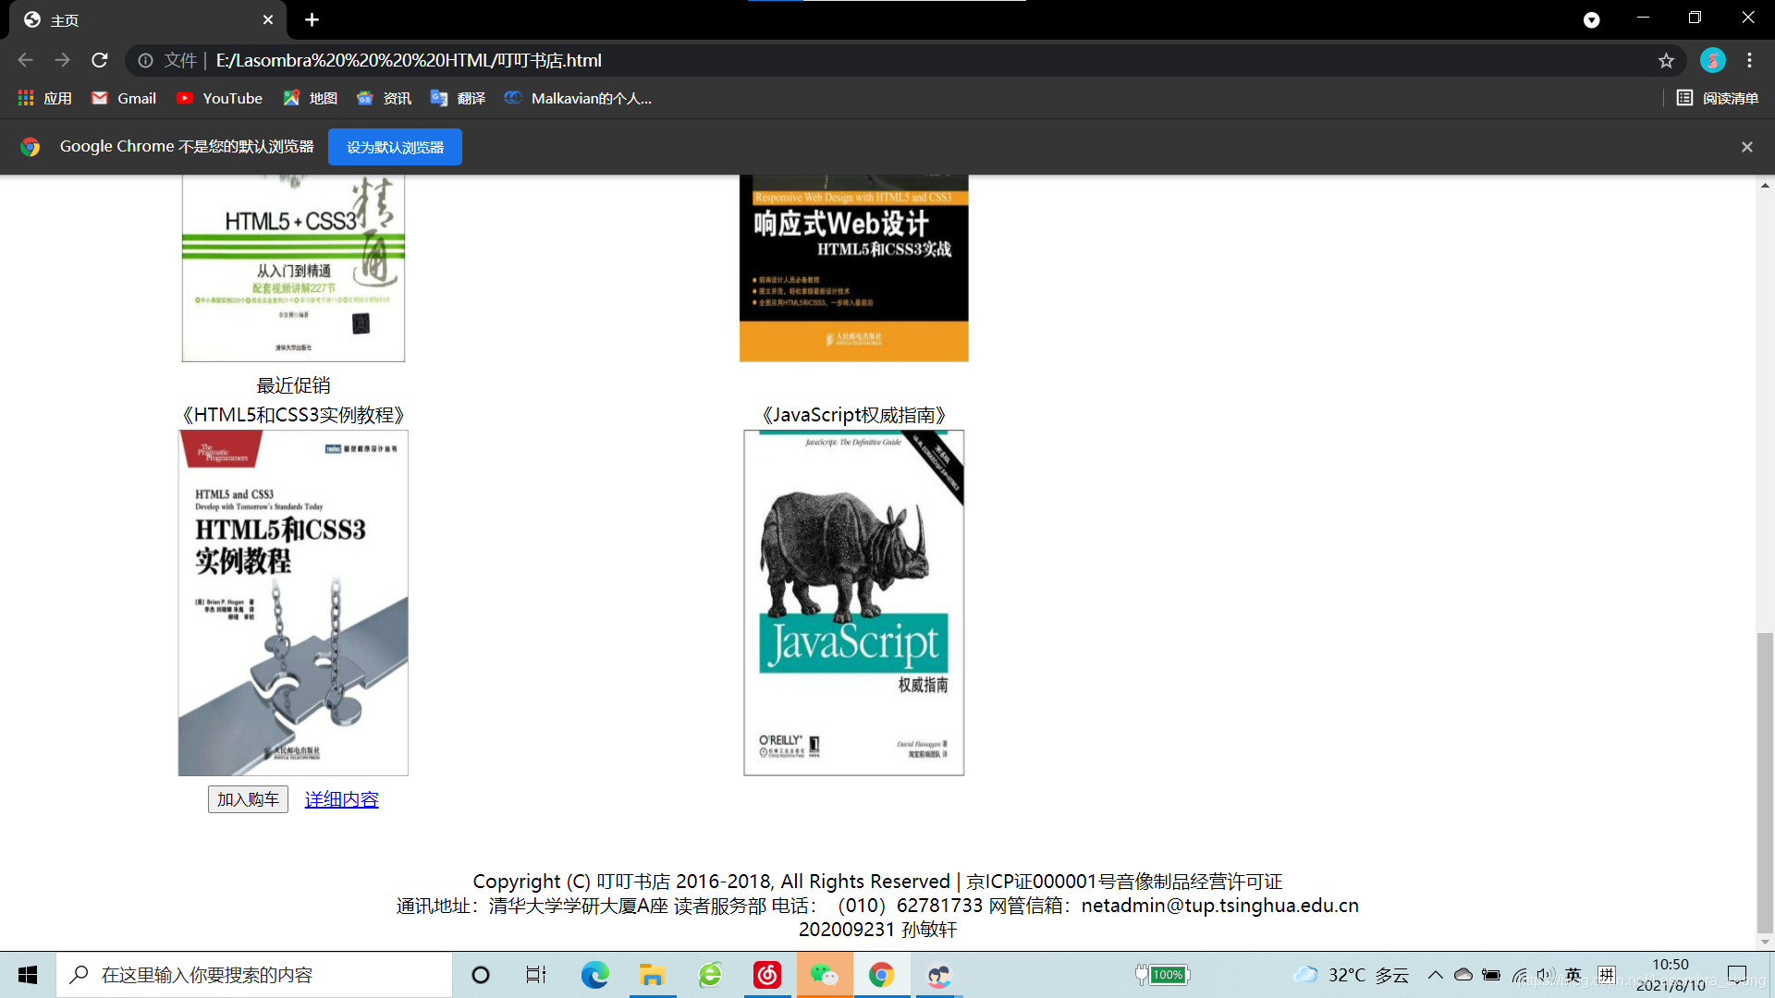This screenshot has width=1775, height=998.
Task: Click scrollbar up arrow
Action: point(1765,186)
